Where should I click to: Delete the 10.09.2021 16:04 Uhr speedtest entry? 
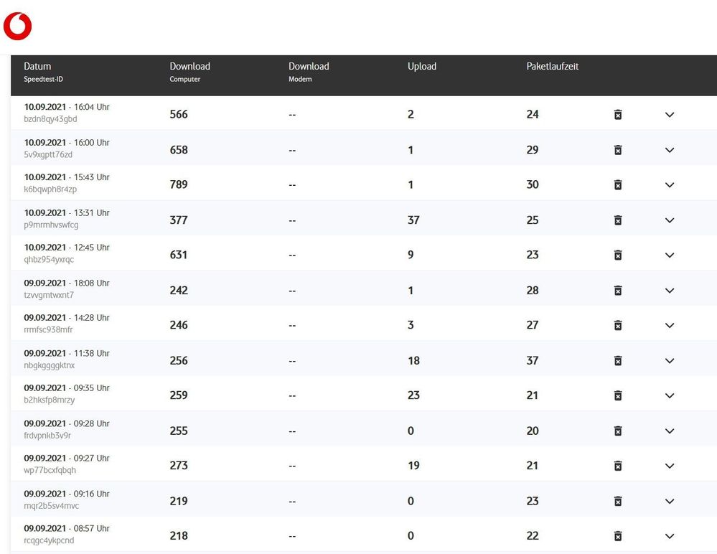coord(618,115)
